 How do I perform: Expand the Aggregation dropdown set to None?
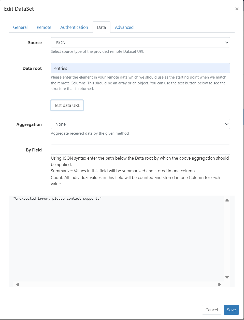click(x=140, y=124)
